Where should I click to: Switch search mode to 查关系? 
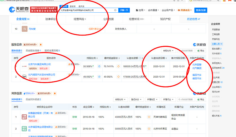click(81, 6)
